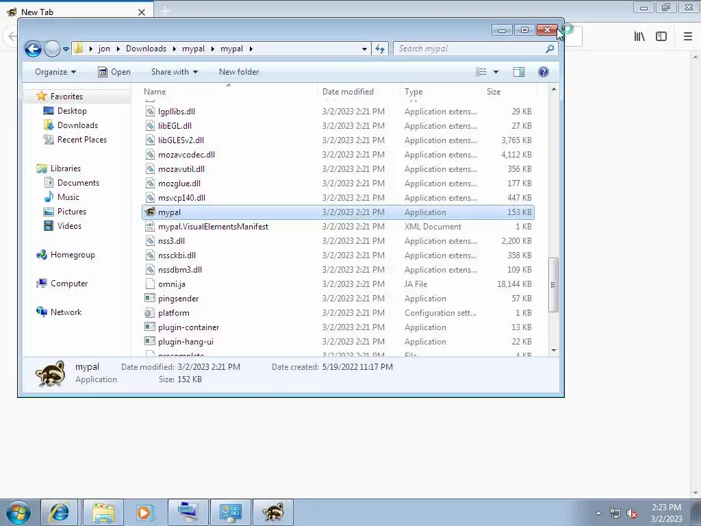Open Downloads in the Favorites list
The height and width of the screenshot is (526, 701).
pyautogui.click(x=77, y=125)
